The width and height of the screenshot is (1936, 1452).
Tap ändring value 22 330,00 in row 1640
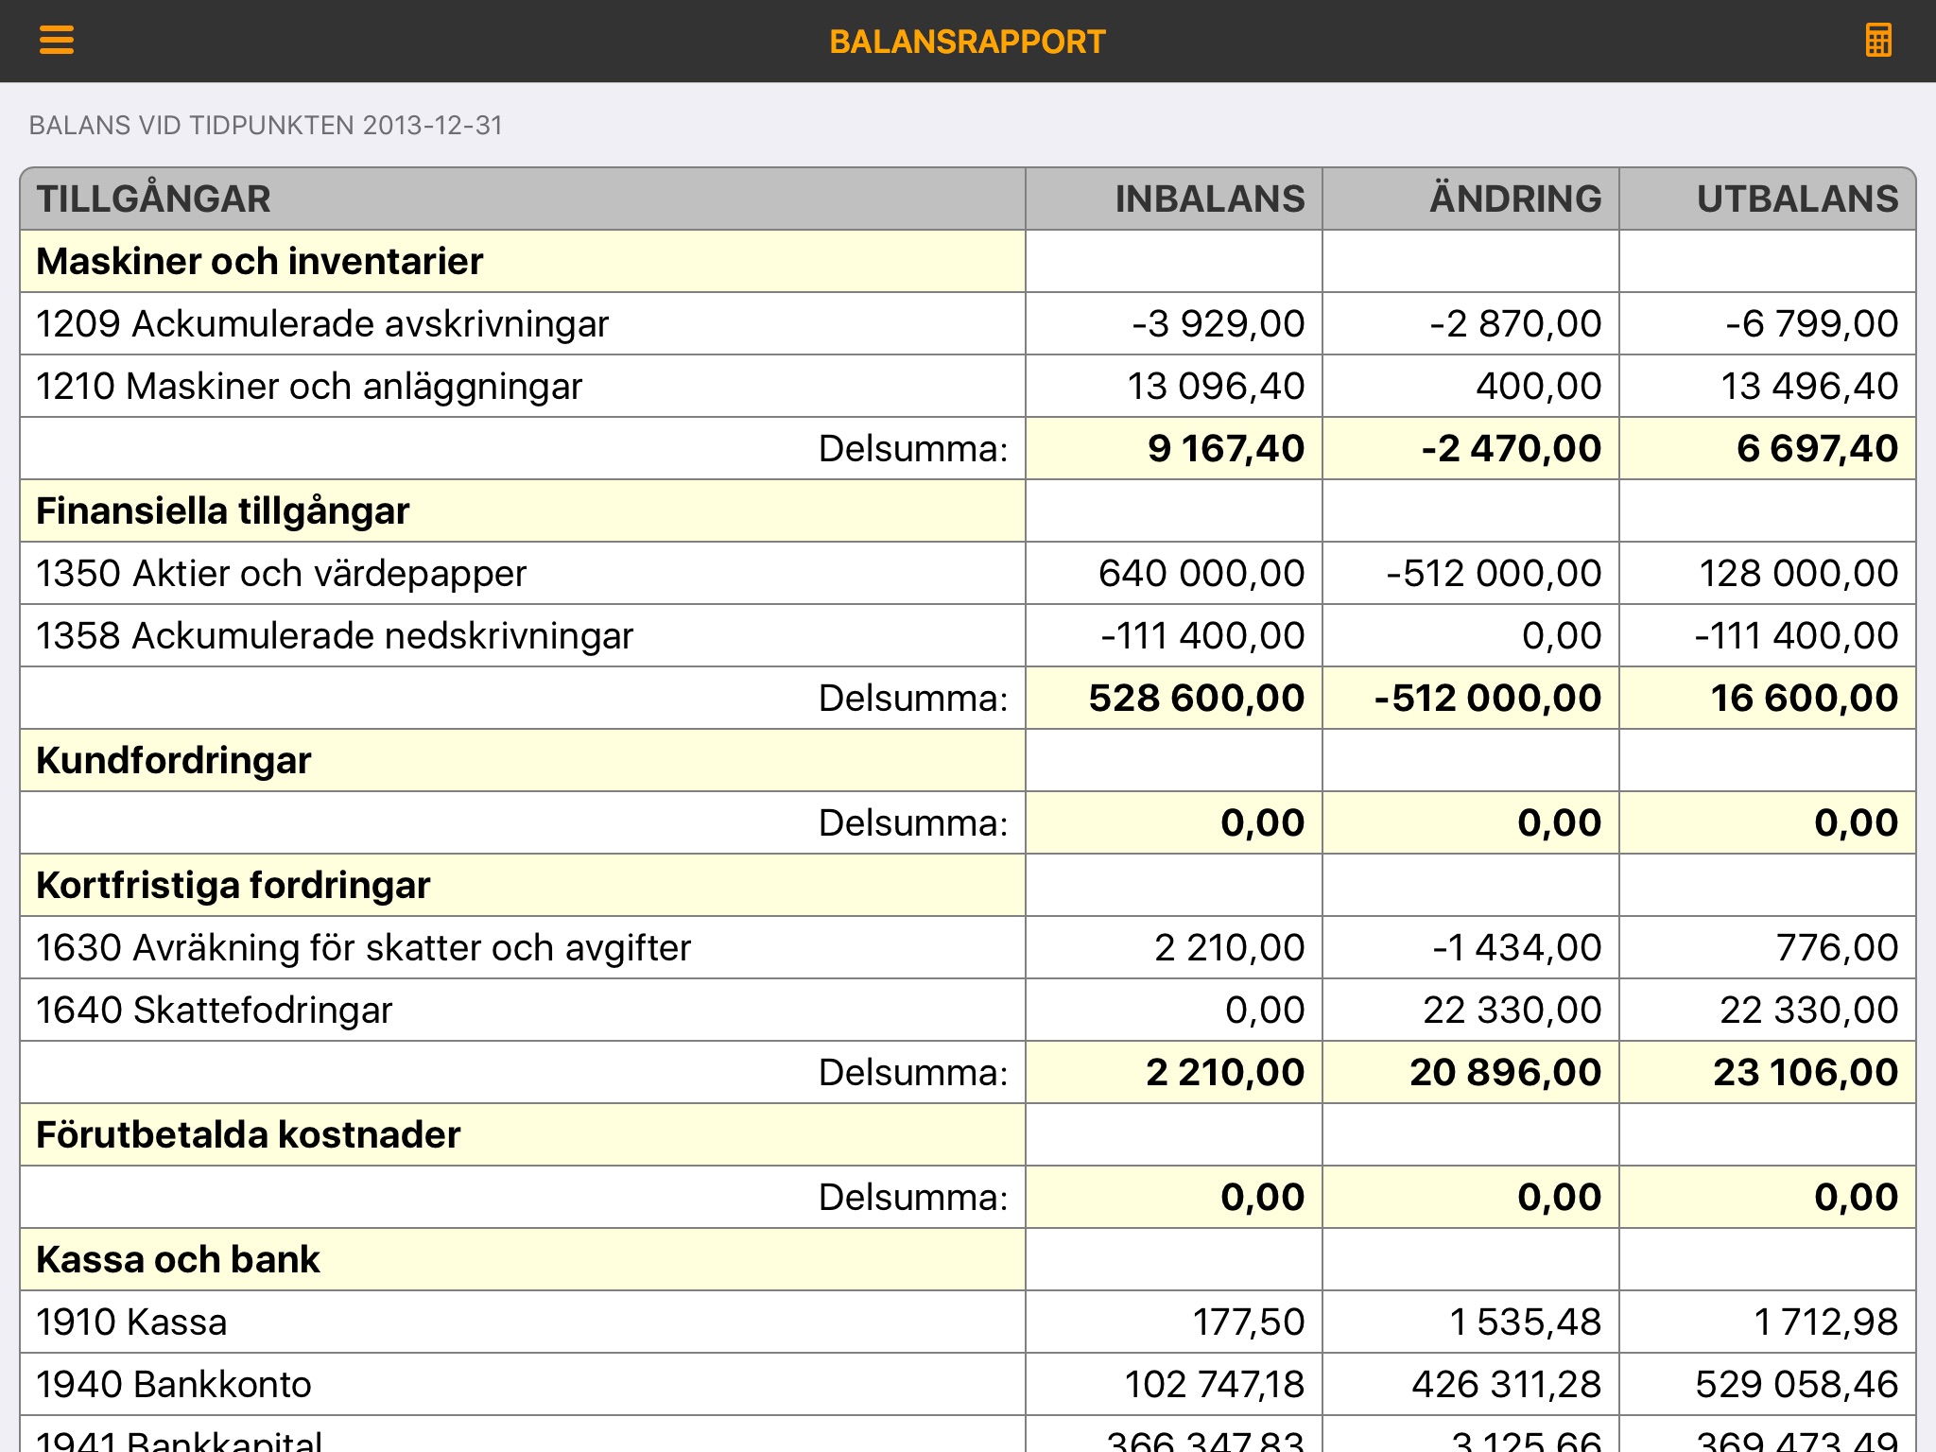[1512, 1010]
